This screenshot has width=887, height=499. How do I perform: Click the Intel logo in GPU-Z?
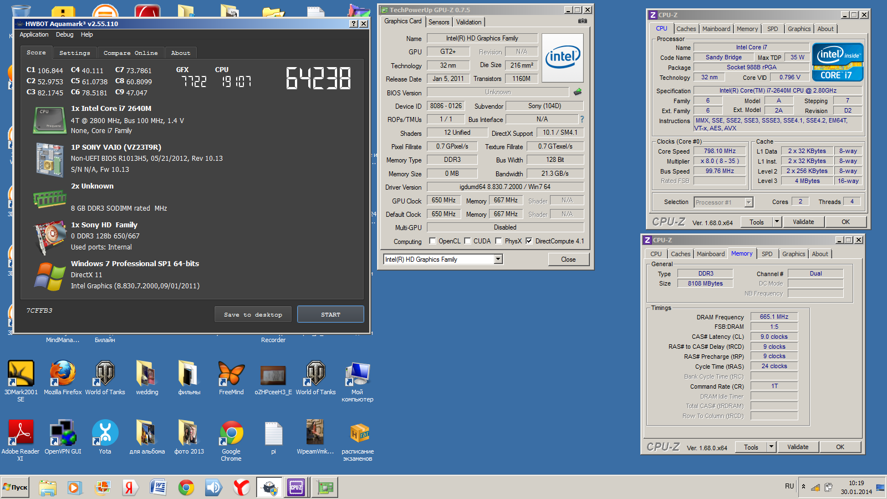coord(563,57)
